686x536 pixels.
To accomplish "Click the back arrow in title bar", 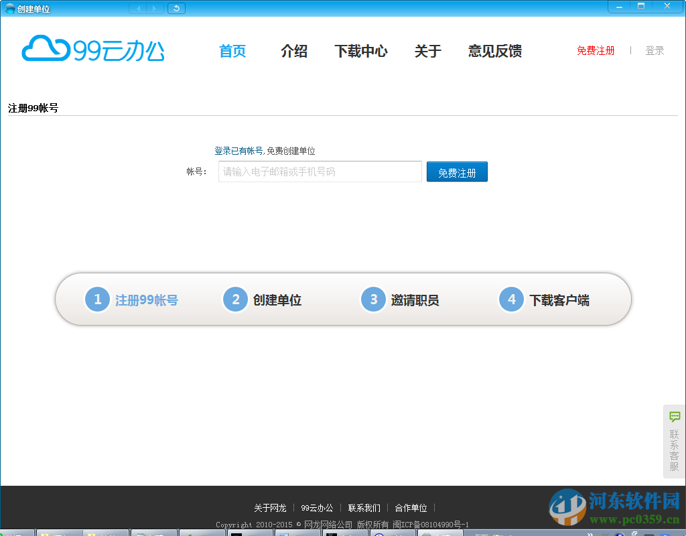I will point(138,8).
